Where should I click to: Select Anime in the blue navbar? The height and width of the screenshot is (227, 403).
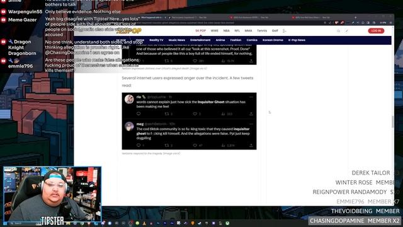point(220,40)
